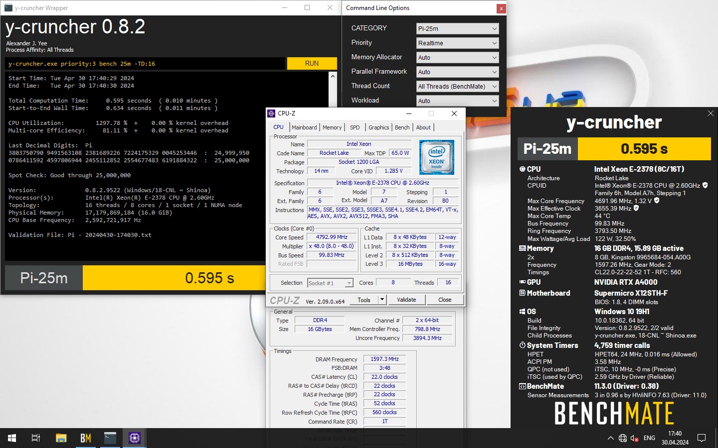This screenshot has width=718, height=448.
Task: Click the System Timers clock icon
Action: [523, 345]
